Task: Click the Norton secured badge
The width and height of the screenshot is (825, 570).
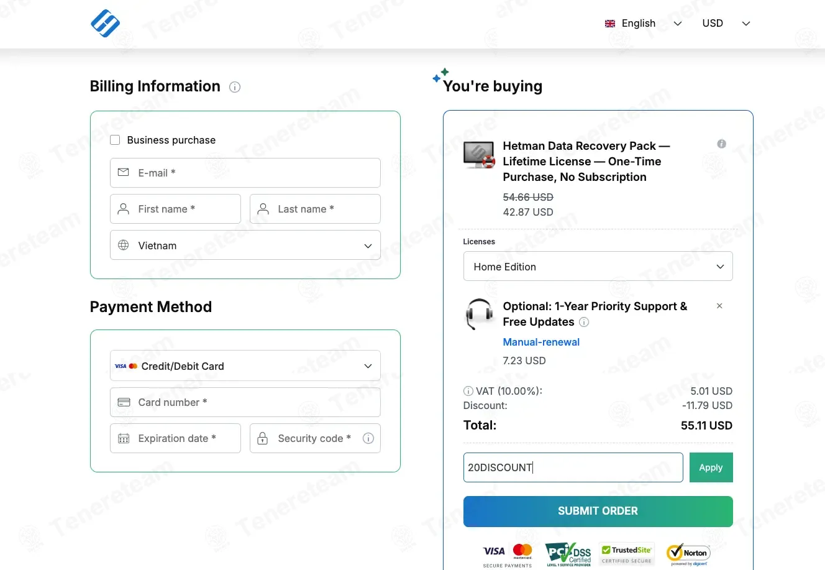Action: [688, 554]
